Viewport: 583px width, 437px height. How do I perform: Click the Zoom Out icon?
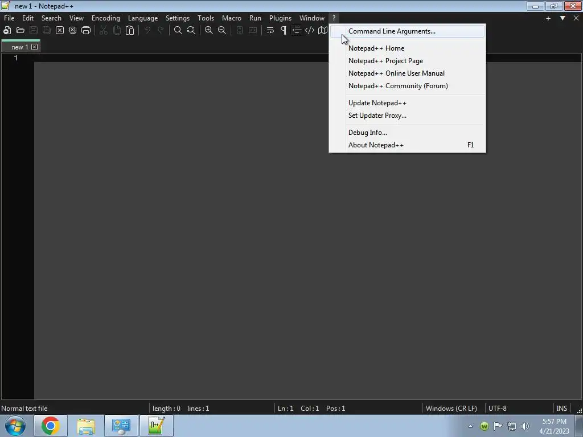(222, 31)
